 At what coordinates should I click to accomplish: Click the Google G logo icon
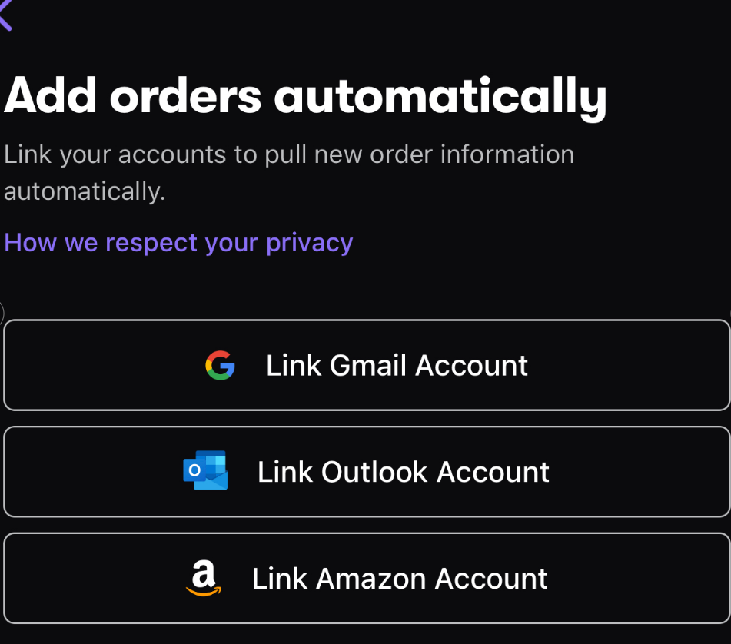click(220, 365)
